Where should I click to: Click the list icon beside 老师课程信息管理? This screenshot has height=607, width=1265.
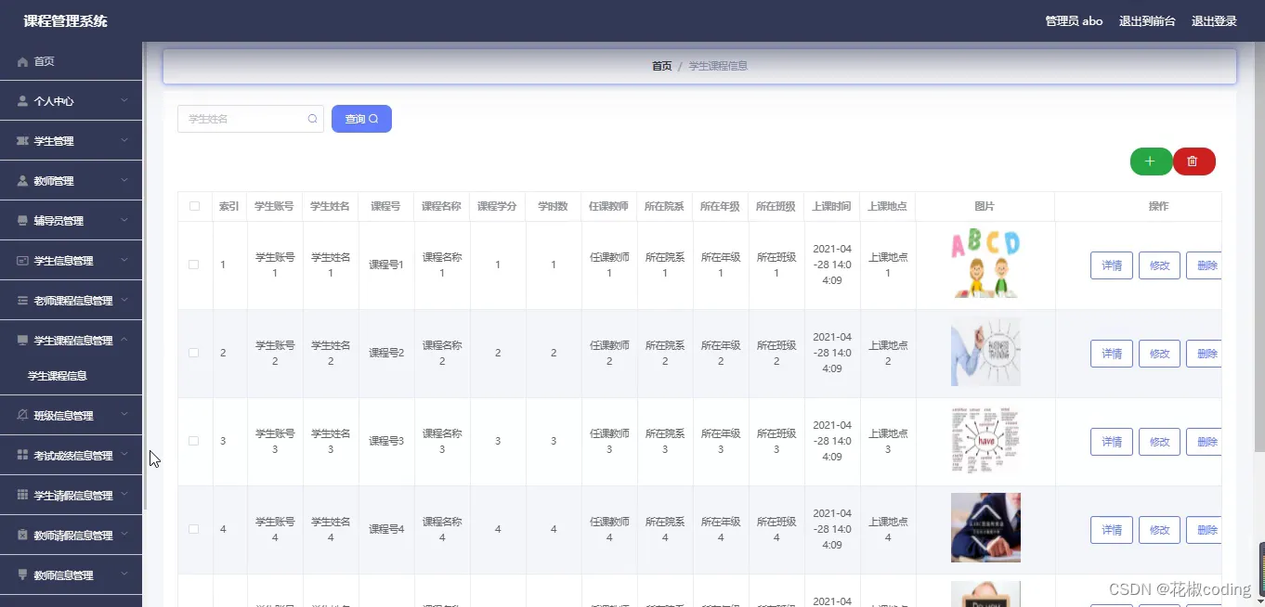click(22, 301)
